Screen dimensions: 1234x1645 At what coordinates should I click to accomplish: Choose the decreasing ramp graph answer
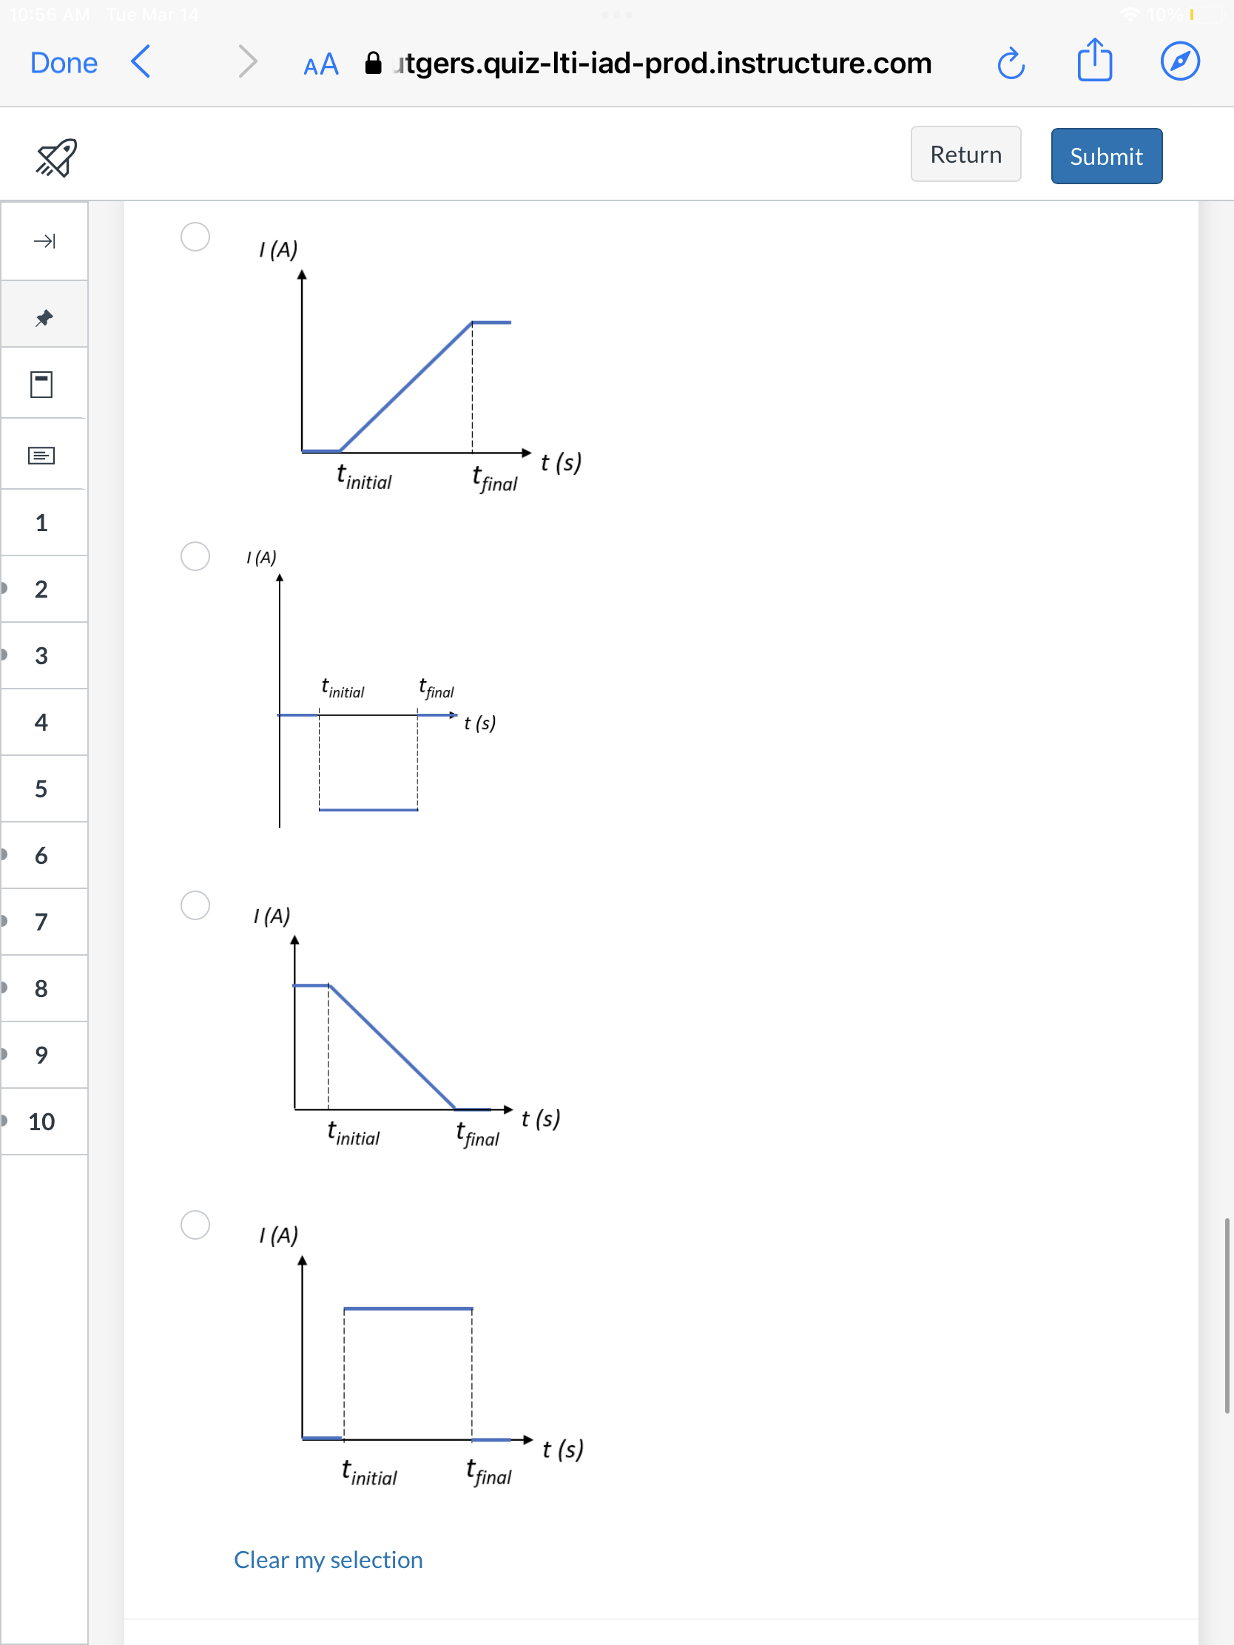click(195, 905)
